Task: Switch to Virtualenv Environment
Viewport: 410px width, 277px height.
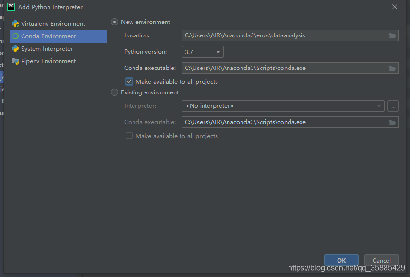Action: pyautogui.click(x=58, y=24)
